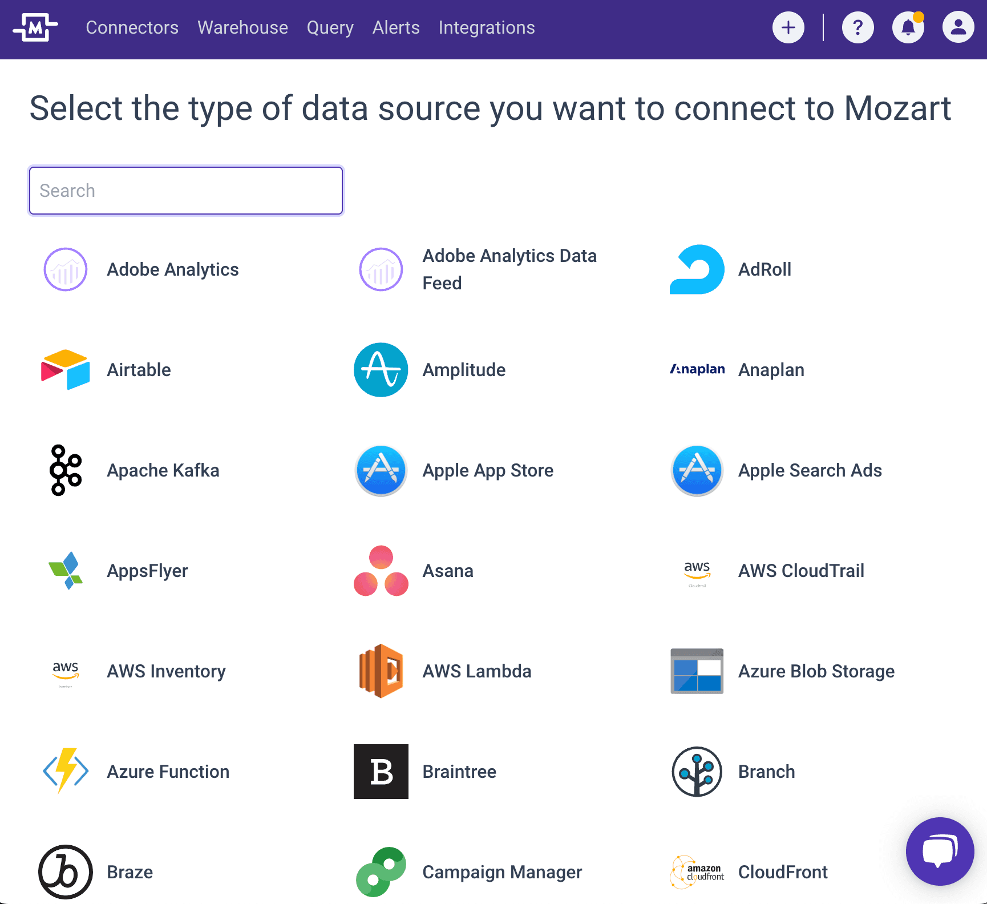
Task: Open the Alerts page
Action: click(x=396, y=27)
